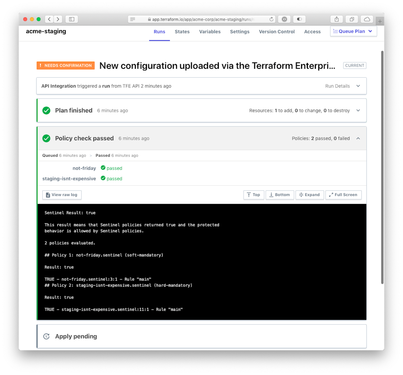This screenshot has width=403, height=375.
Task: Show the tab overview icon
Action: [352, 19]
